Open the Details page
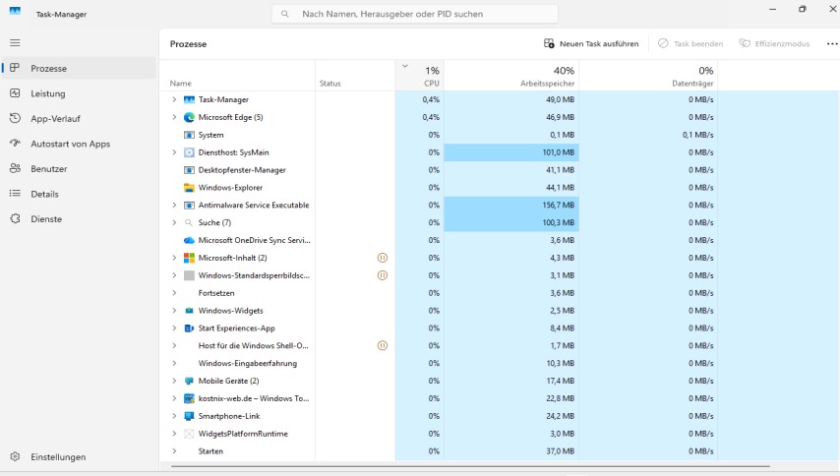The height and width of the screenshot is (476, 840). point(79,194)
